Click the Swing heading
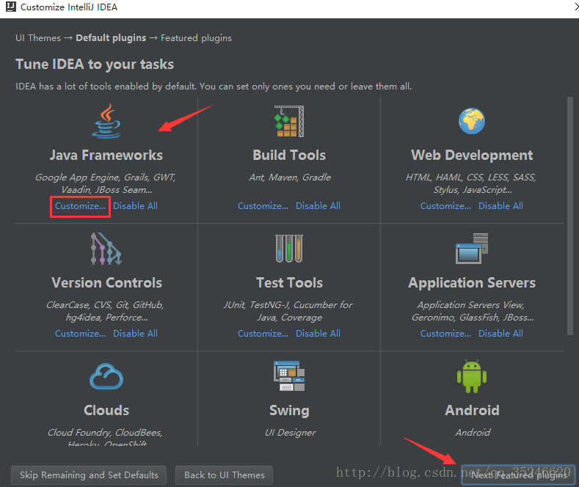 tap(289, 411)
